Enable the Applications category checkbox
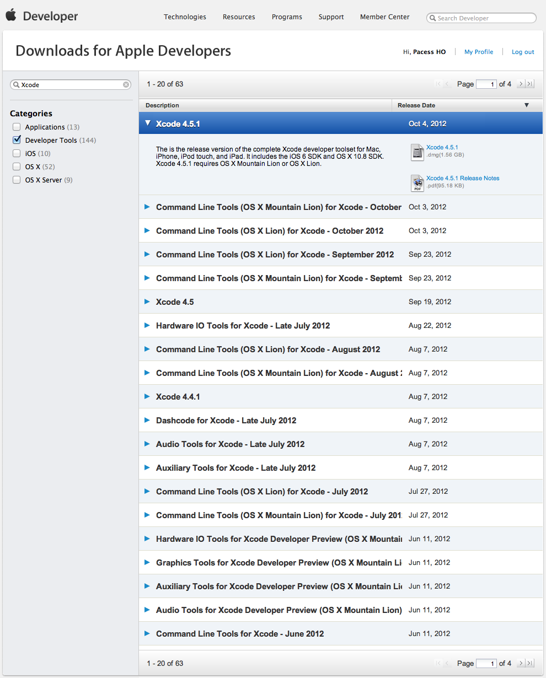The height and width of the screenshot is (678, 546). click(x=17, y=127)
